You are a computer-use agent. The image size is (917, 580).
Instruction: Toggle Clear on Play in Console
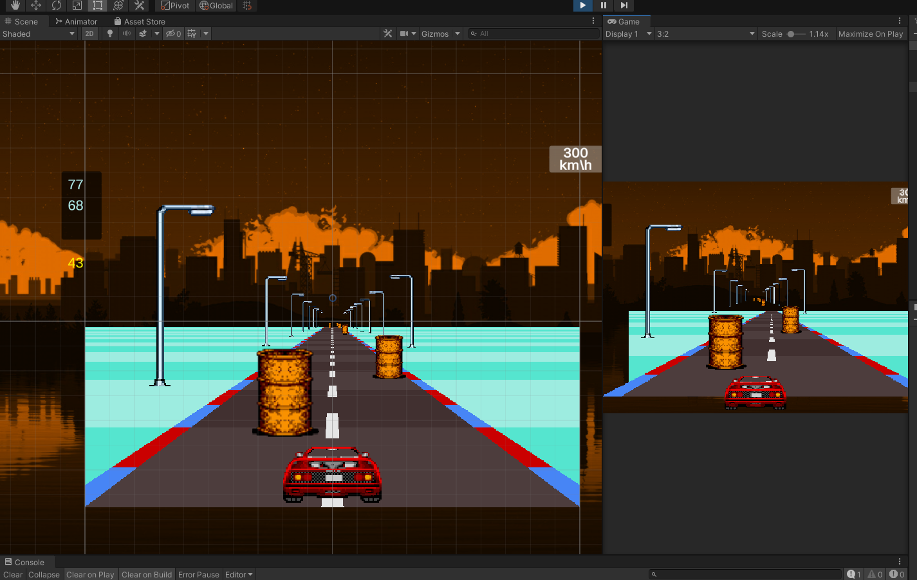[90, 574]
